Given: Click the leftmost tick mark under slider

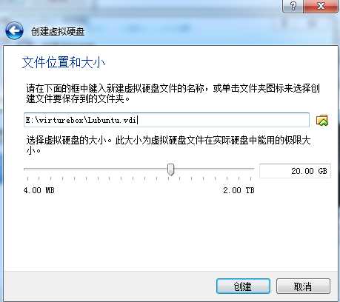Looking at the screenshot, I should click(x=27, y=178).
